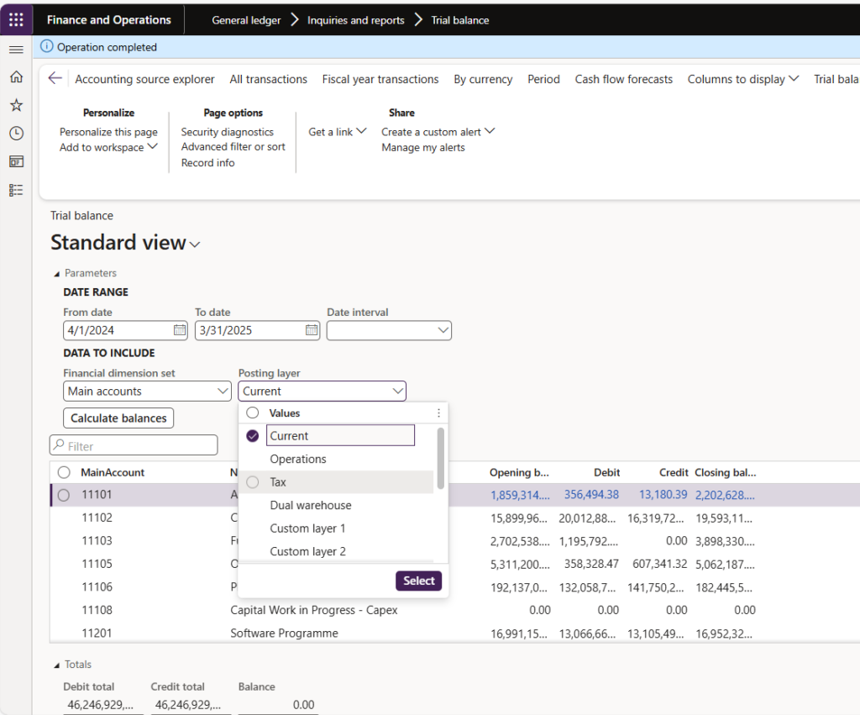Click Inquiries and reports breadcrumb
860x715 pixels.
pos(355,20)
